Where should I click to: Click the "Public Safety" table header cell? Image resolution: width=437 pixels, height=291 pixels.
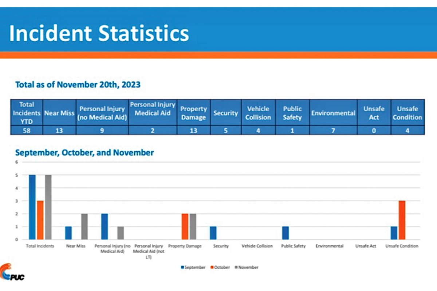292,113
